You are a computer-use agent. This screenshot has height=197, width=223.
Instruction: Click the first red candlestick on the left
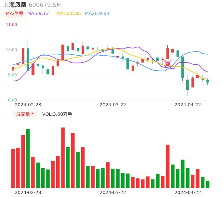(x=13, y=69)
